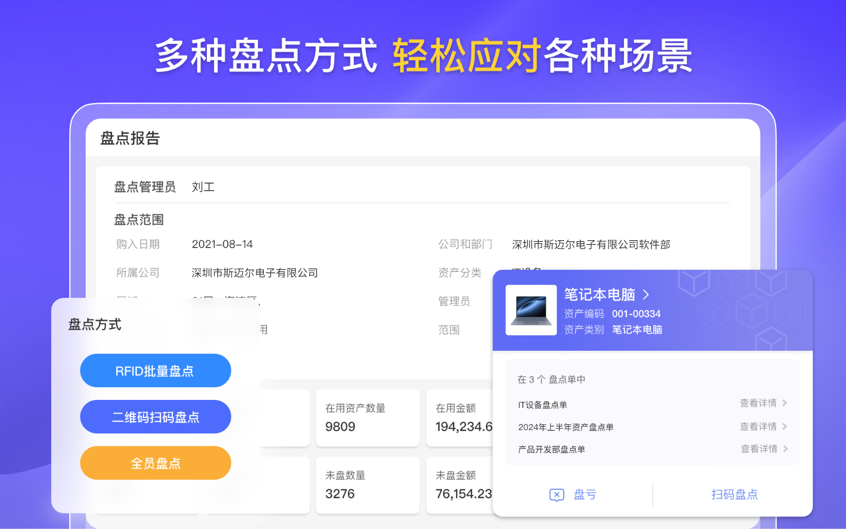Choose 二维码扫码盘点 method button
Viewport: 846px width, 529px height.
155,417
